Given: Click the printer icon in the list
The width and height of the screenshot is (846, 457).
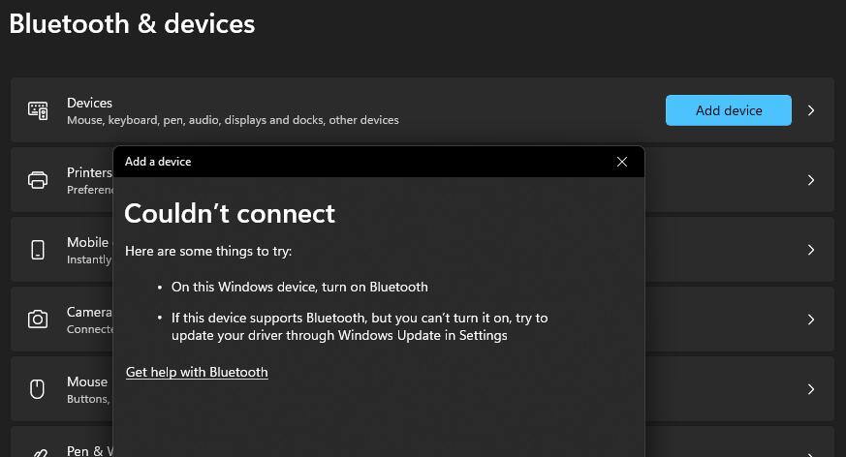Looking at the screenshot, I should coord(38,180).
